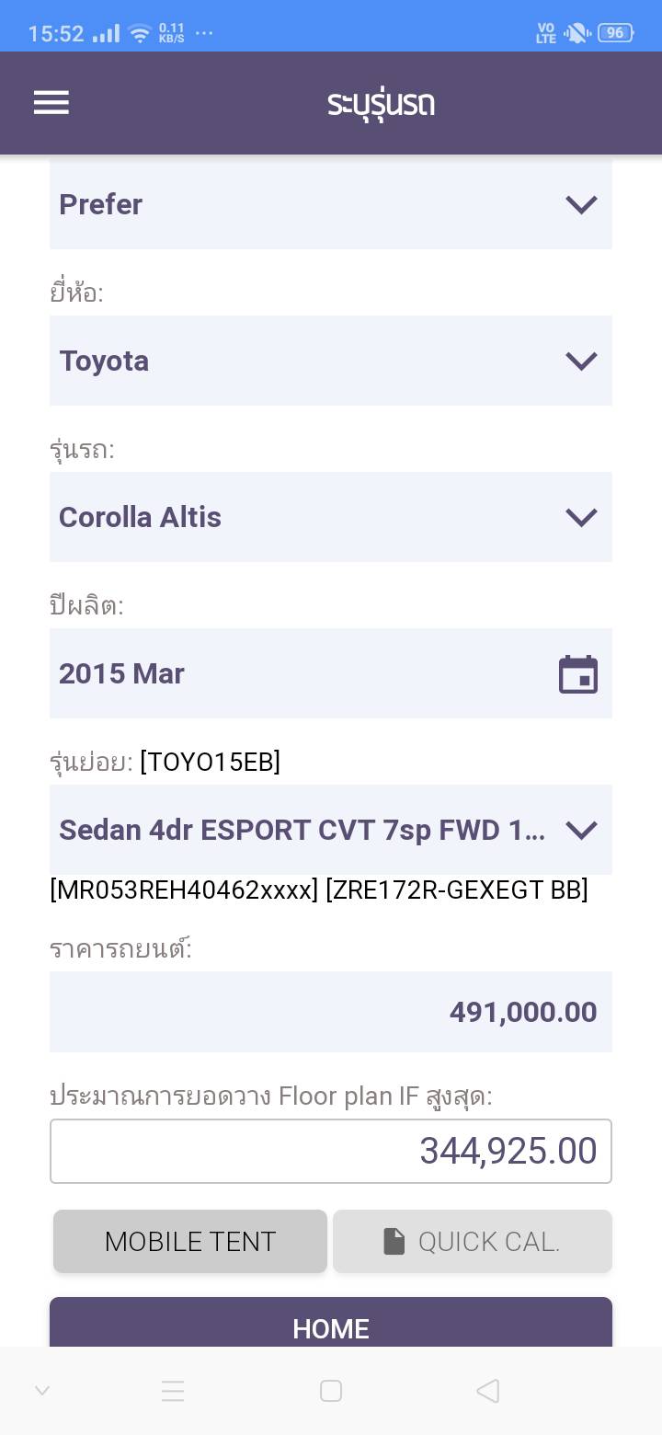Select the 2015 Mar production date field
The image size is (662, 1435).
tap(303, 673)
